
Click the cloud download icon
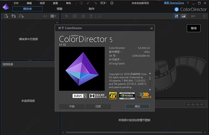click(21, 16)
